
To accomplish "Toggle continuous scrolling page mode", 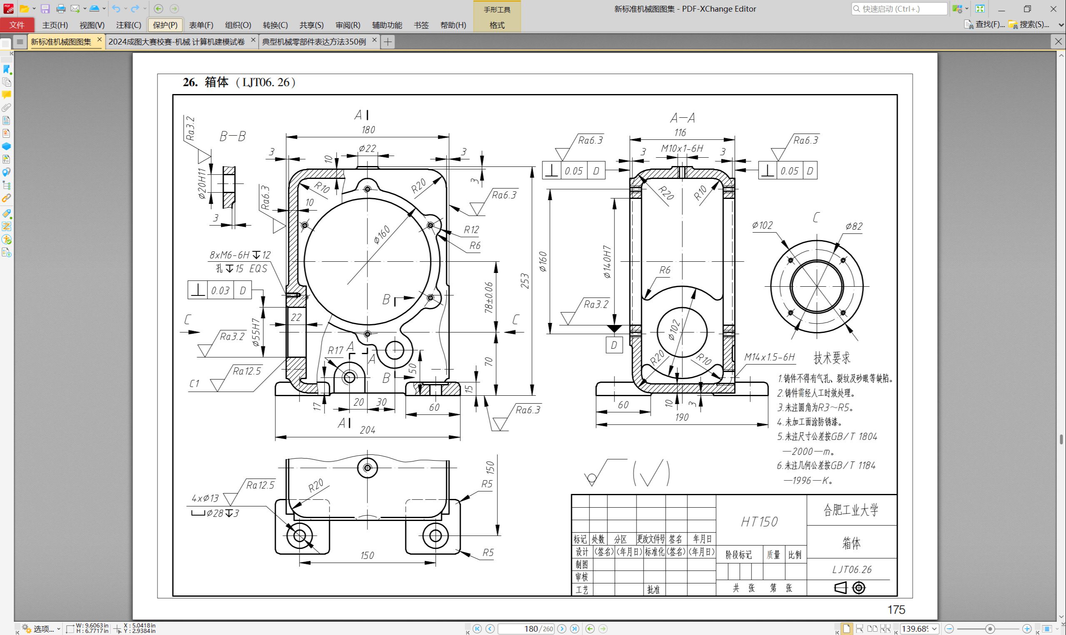I will coord(860,629).
